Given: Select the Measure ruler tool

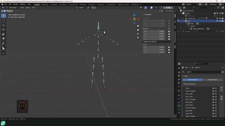Looking at the screenshot, I should click(x=4, y=48).
